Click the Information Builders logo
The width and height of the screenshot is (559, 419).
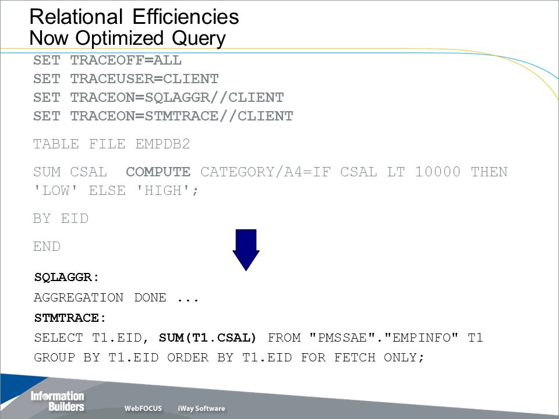point(58,401)
